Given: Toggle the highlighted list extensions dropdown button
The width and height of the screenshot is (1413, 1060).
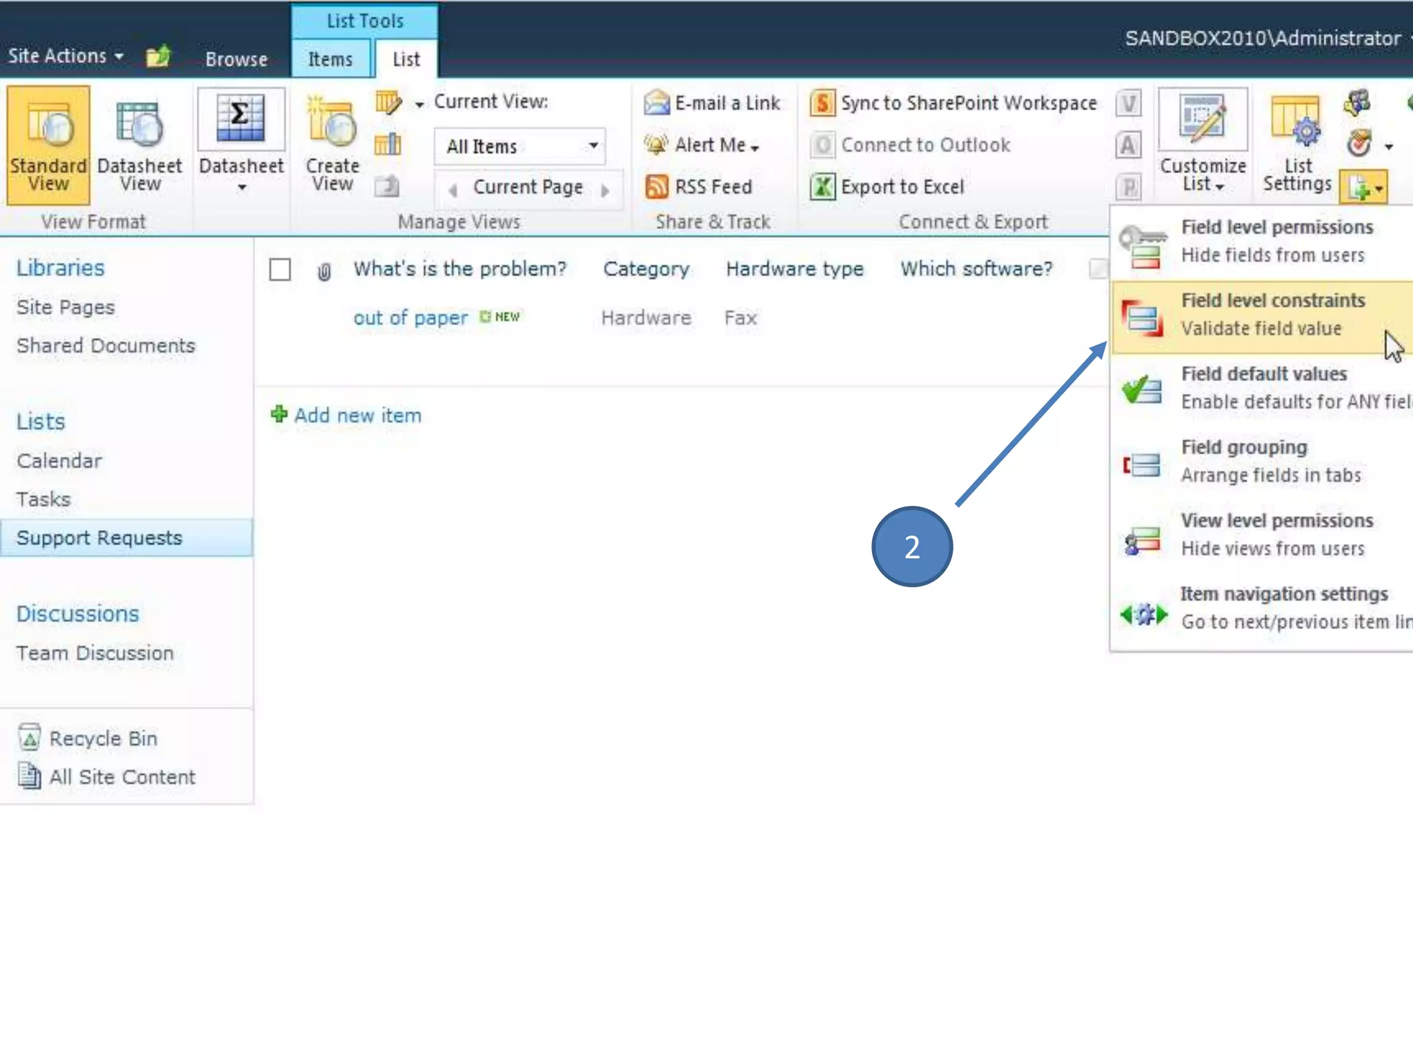Looking at the screenshot, I should pos(1363,187).
